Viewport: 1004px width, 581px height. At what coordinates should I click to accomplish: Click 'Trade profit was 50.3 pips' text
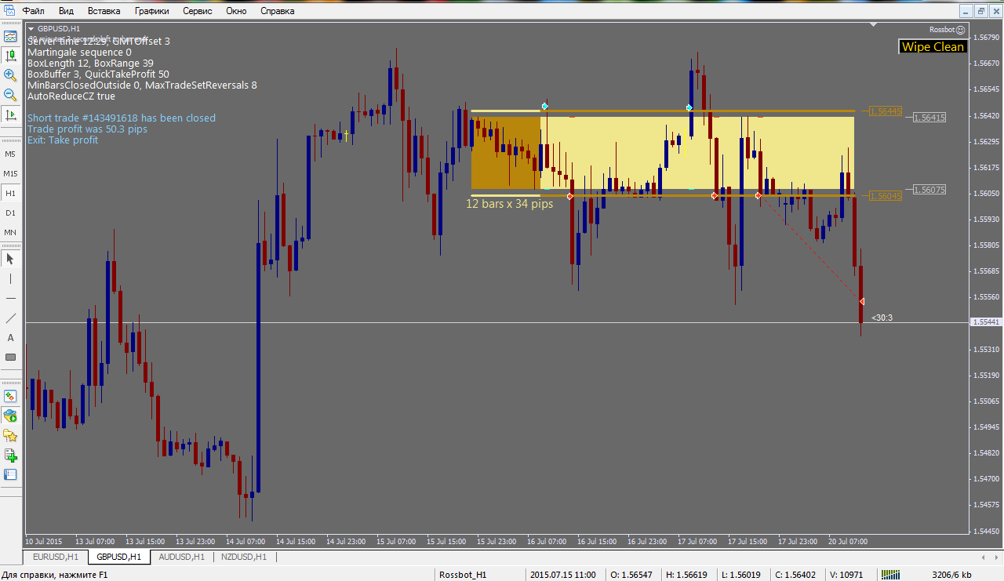click(87, 129)
